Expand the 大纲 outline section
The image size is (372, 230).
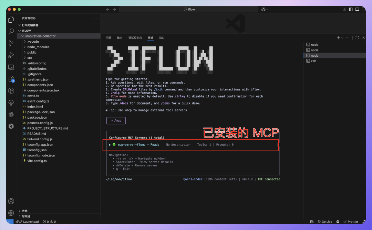[59, 211]
